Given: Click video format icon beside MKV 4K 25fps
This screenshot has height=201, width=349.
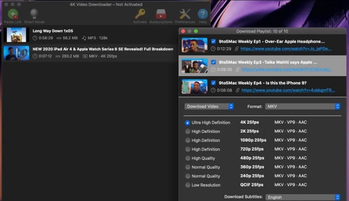Looking at the screenshot, I should point(85,56).
